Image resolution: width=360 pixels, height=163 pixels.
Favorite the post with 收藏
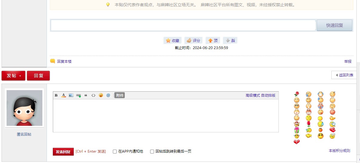point(173,40)
